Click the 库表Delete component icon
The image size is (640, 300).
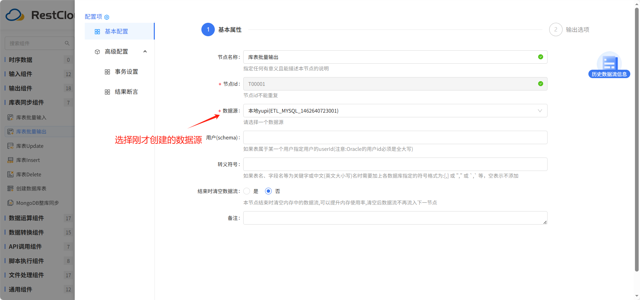tap(10, 174)
